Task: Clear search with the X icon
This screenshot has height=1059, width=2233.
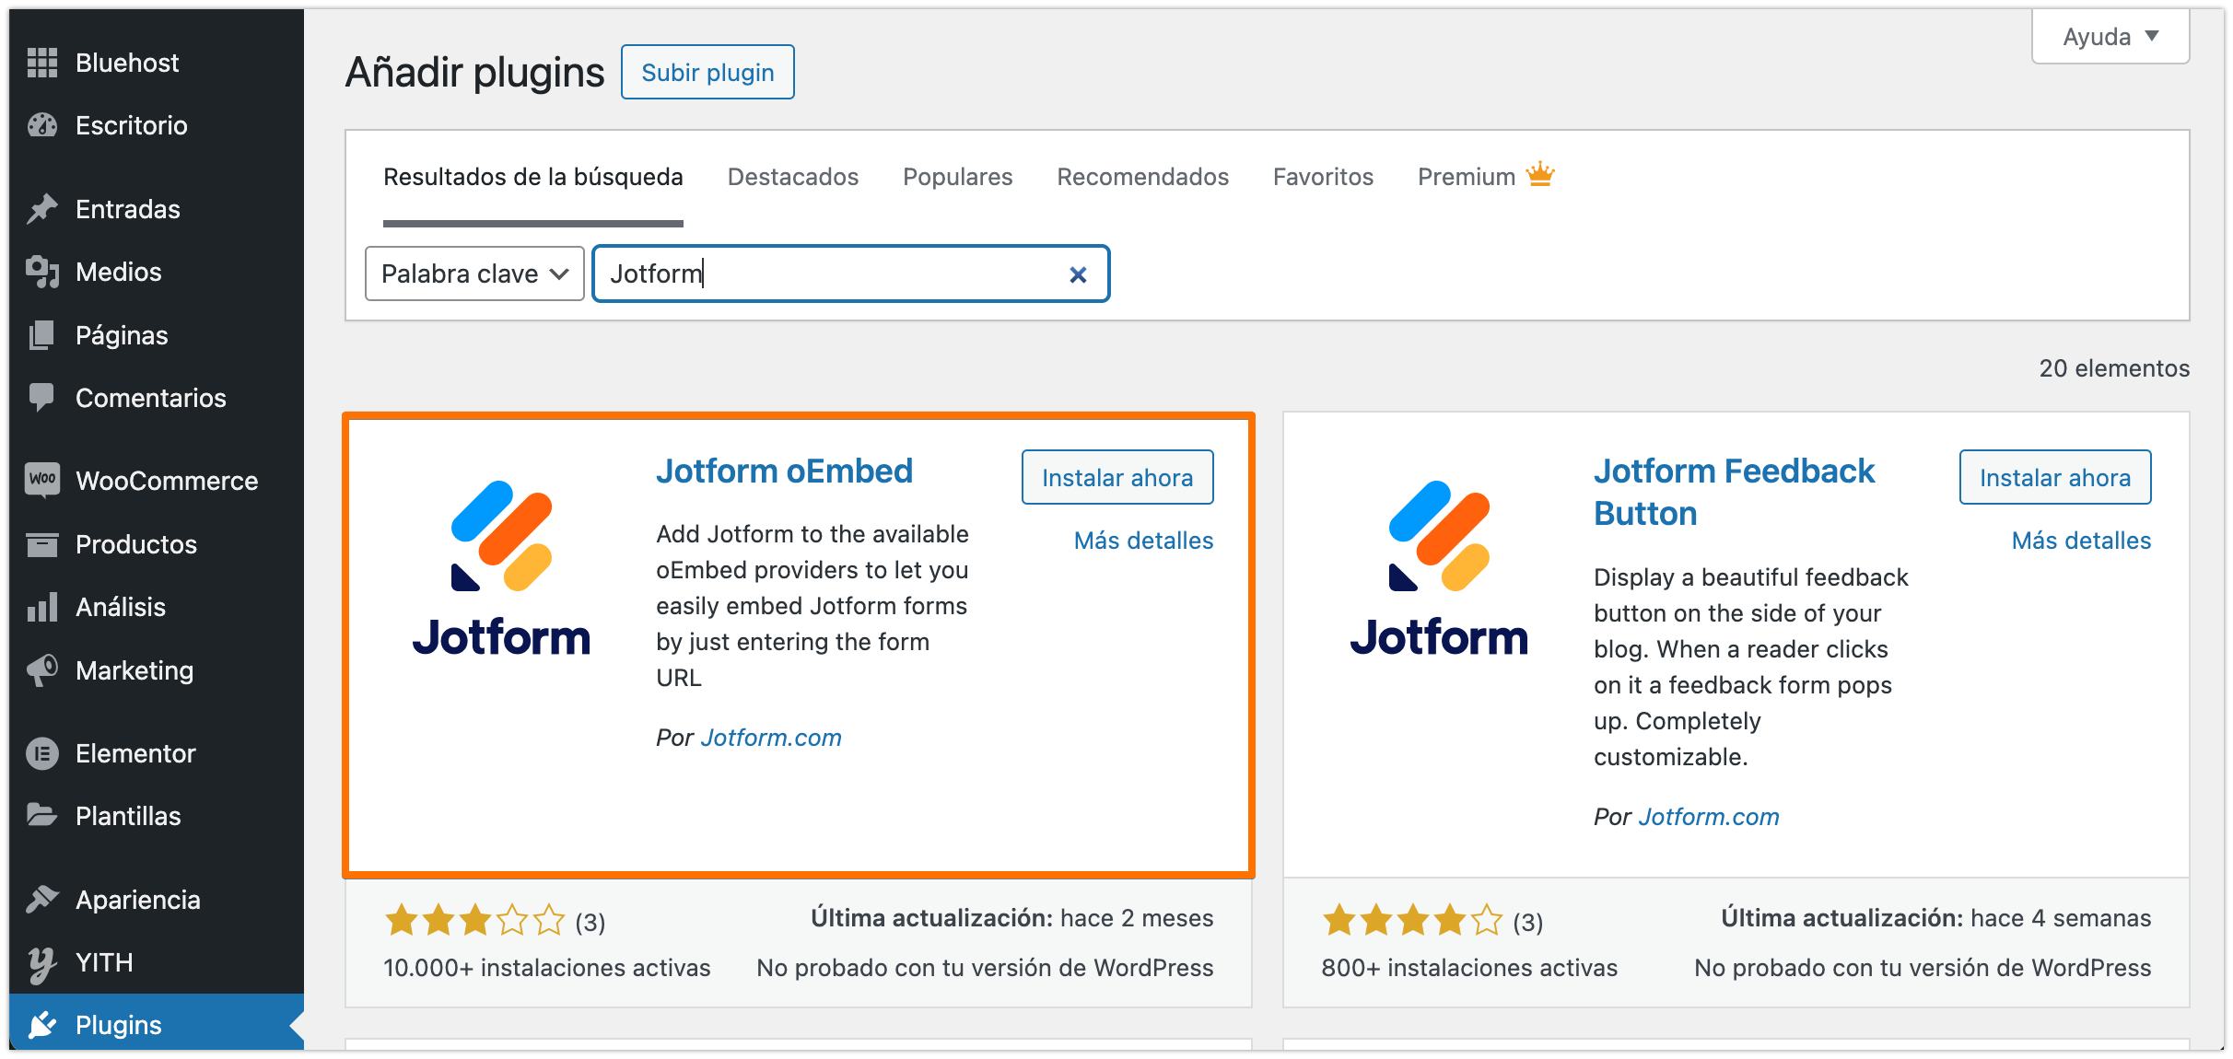Action: coord(1078,274)
